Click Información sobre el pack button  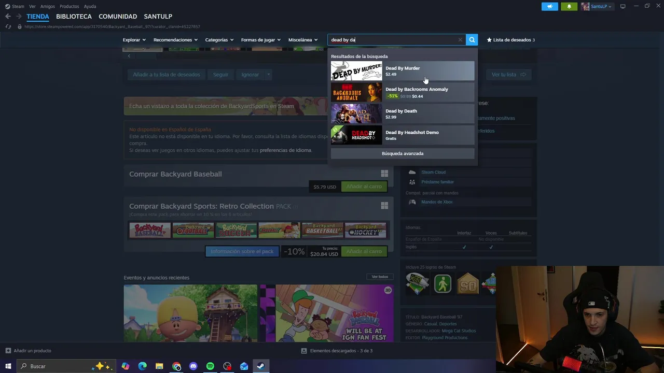point(242,251)
